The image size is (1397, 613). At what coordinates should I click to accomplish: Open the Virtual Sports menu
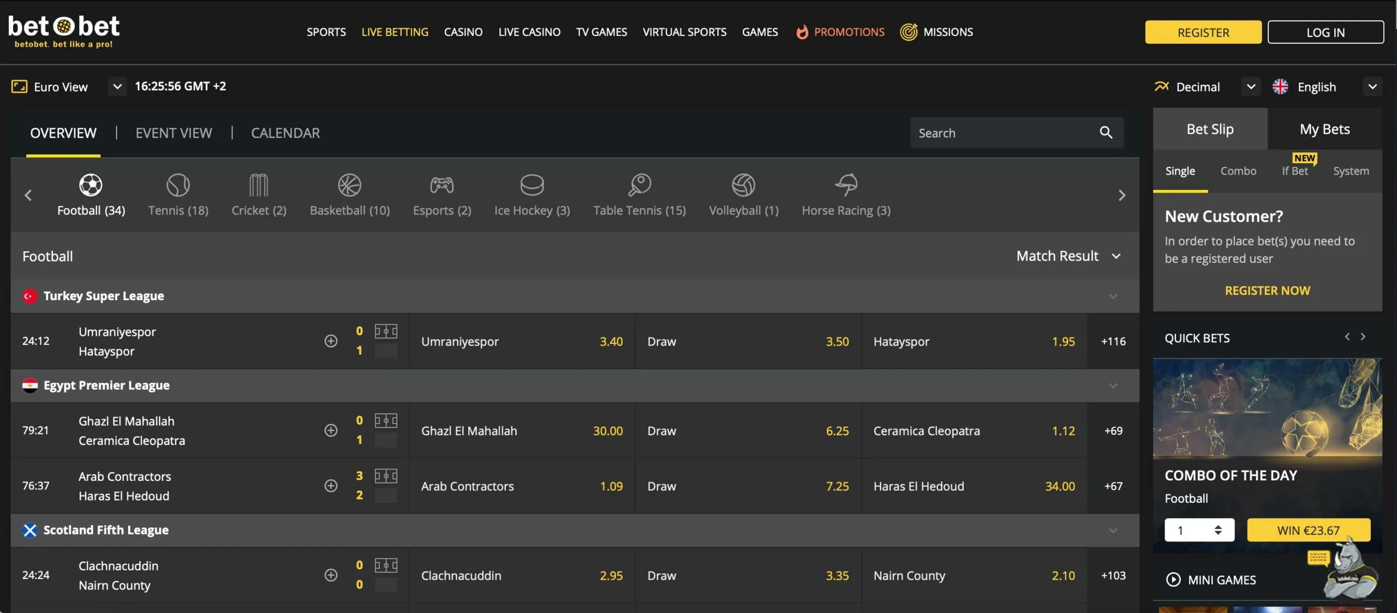click(x=684, y=32)
